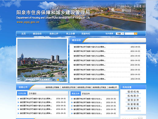Select the 公示公告 tab
The height and width of the screenshot is (119, 158).
click(22, 93)
